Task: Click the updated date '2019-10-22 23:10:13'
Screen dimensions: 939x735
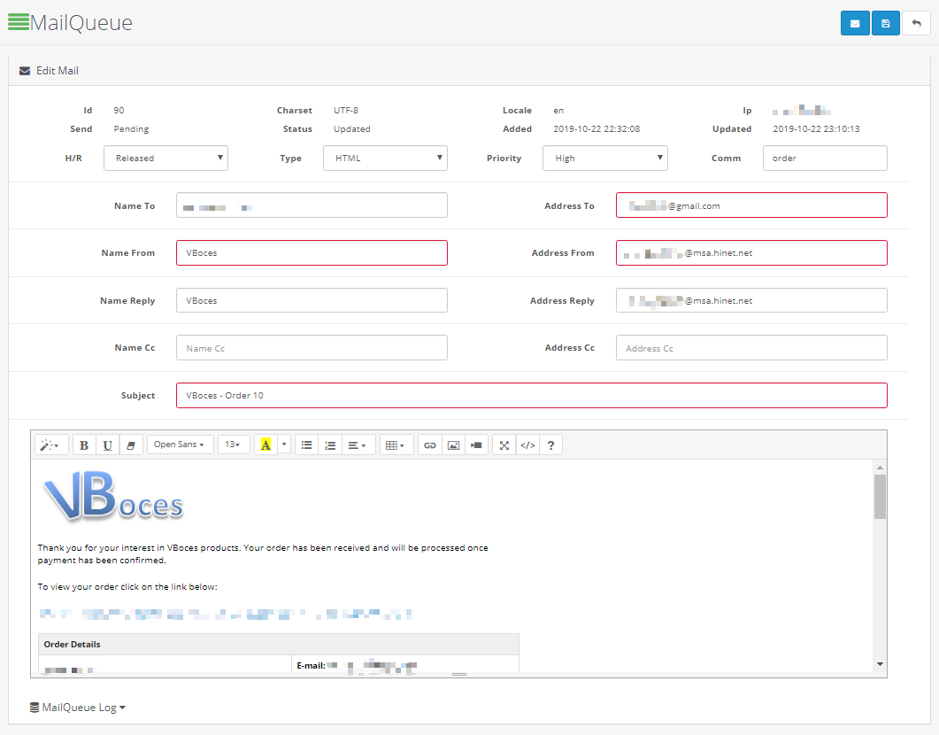Action: [x=816, y=128]
